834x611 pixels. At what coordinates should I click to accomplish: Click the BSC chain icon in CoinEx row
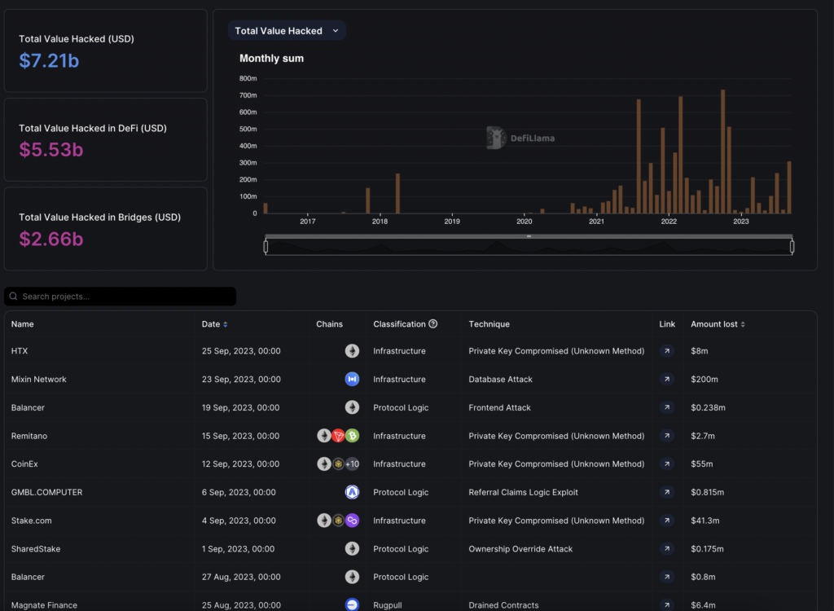point(338,464)
